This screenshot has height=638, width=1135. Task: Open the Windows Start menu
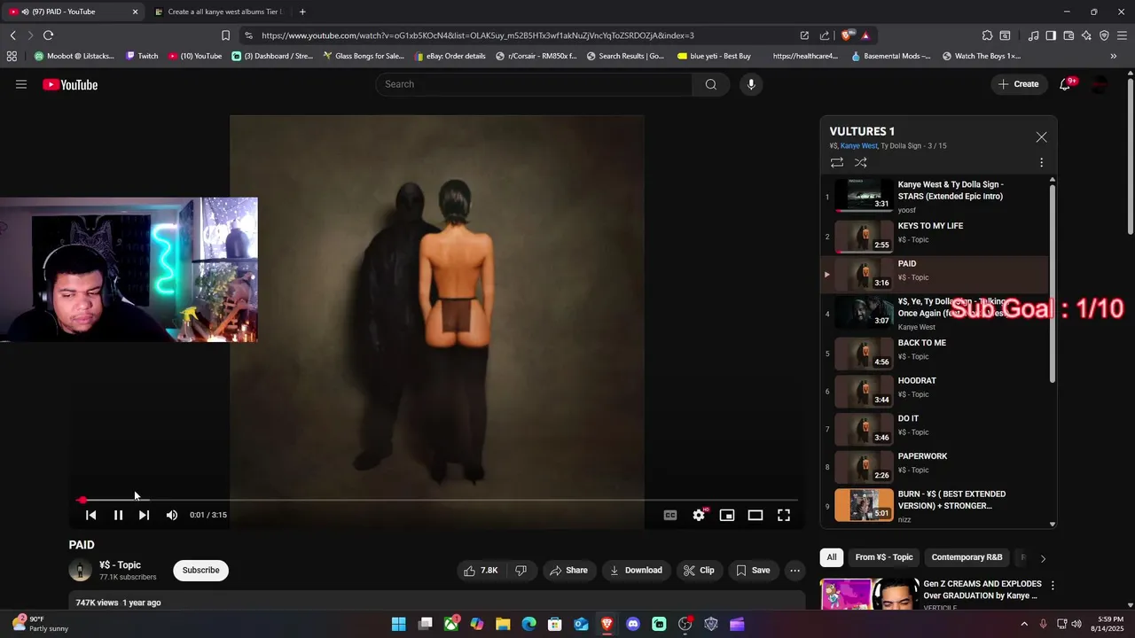pyautogui.click(x=399, y=624)
